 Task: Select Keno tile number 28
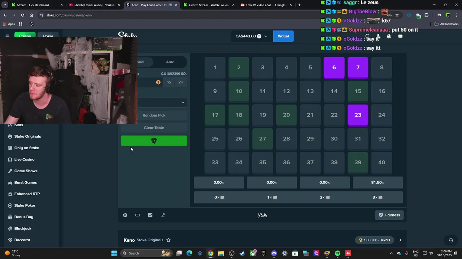pyautogui.click(x=287, y=138)
